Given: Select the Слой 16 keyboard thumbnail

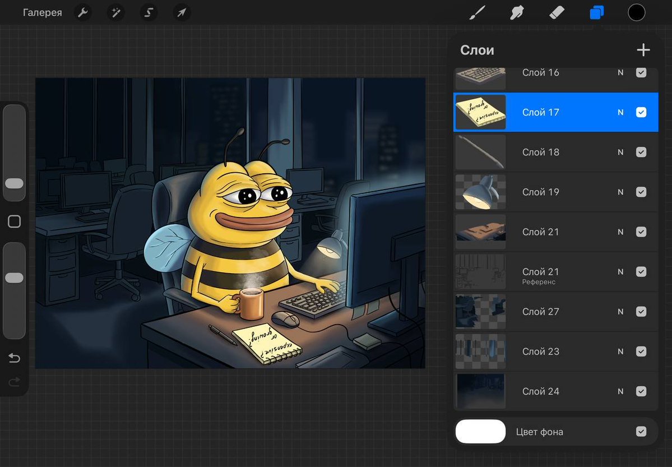Looking at the screenshot, I should point(480,78).
